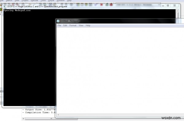This screenshot has width=184, height=121.
Task: Click the 'Output Size' line in compile log
Action: 39,109
